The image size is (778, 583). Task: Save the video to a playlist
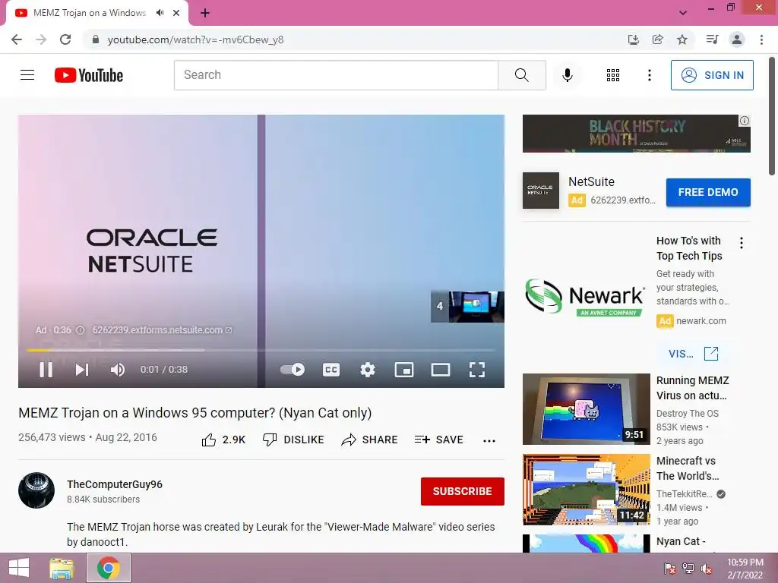438,440
